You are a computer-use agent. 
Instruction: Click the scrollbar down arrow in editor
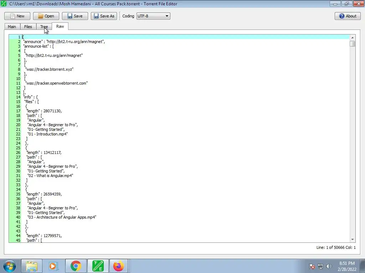[x=353, y=240]
